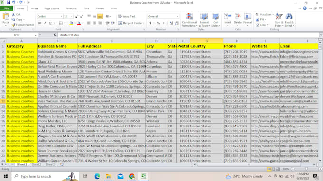Open the Format as Table gallery
The height and width of the screenshot is (181, 323).
204,20
